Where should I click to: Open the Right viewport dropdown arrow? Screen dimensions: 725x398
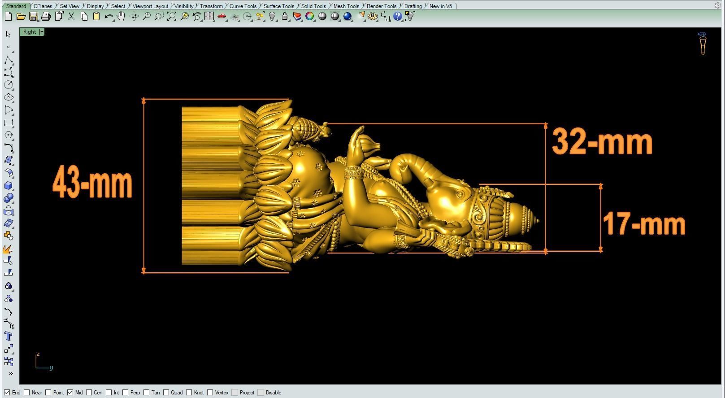[x=42, y=32]
